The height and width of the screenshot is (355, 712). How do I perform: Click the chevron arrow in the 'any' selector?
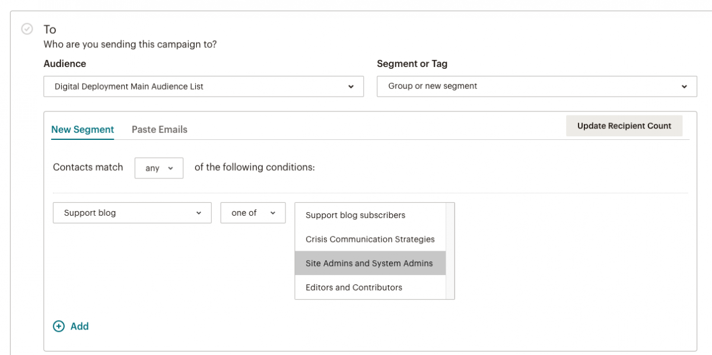(x=171, y=168)
